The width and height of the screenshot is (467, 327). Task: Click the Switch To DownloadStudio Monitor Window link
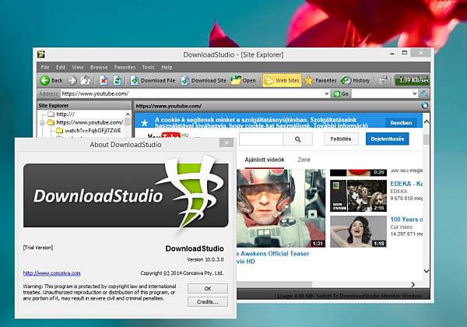[369, 296]
